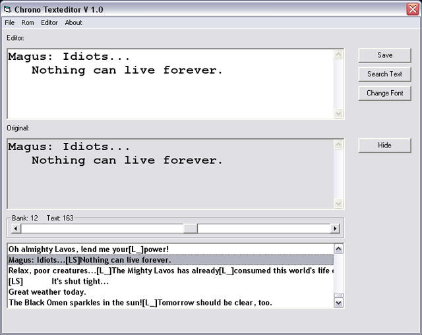This screenshot has width=422, height=335.
Task: Click the Bank/Text slider thumb
Action: 191,228
